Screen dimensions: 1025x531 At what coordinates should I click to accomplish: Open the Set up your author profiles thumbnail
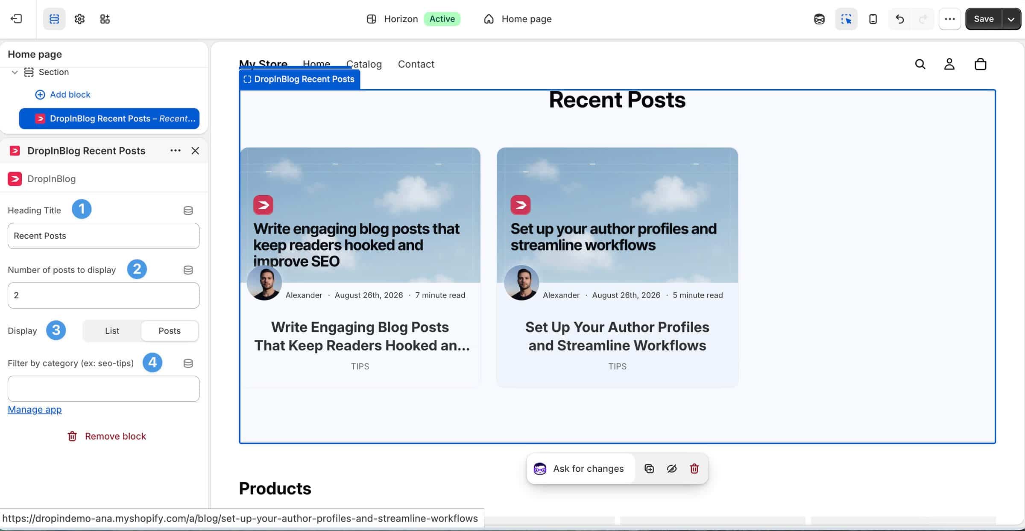[617, 215]
